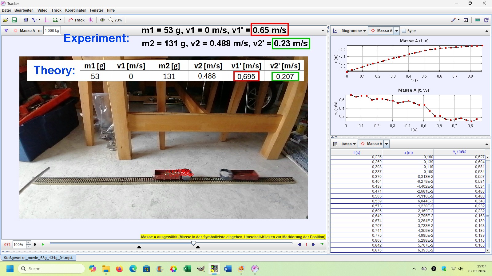Click the Track create button
The height and width of the screenshot is (276, 492).
pos(77,20)
